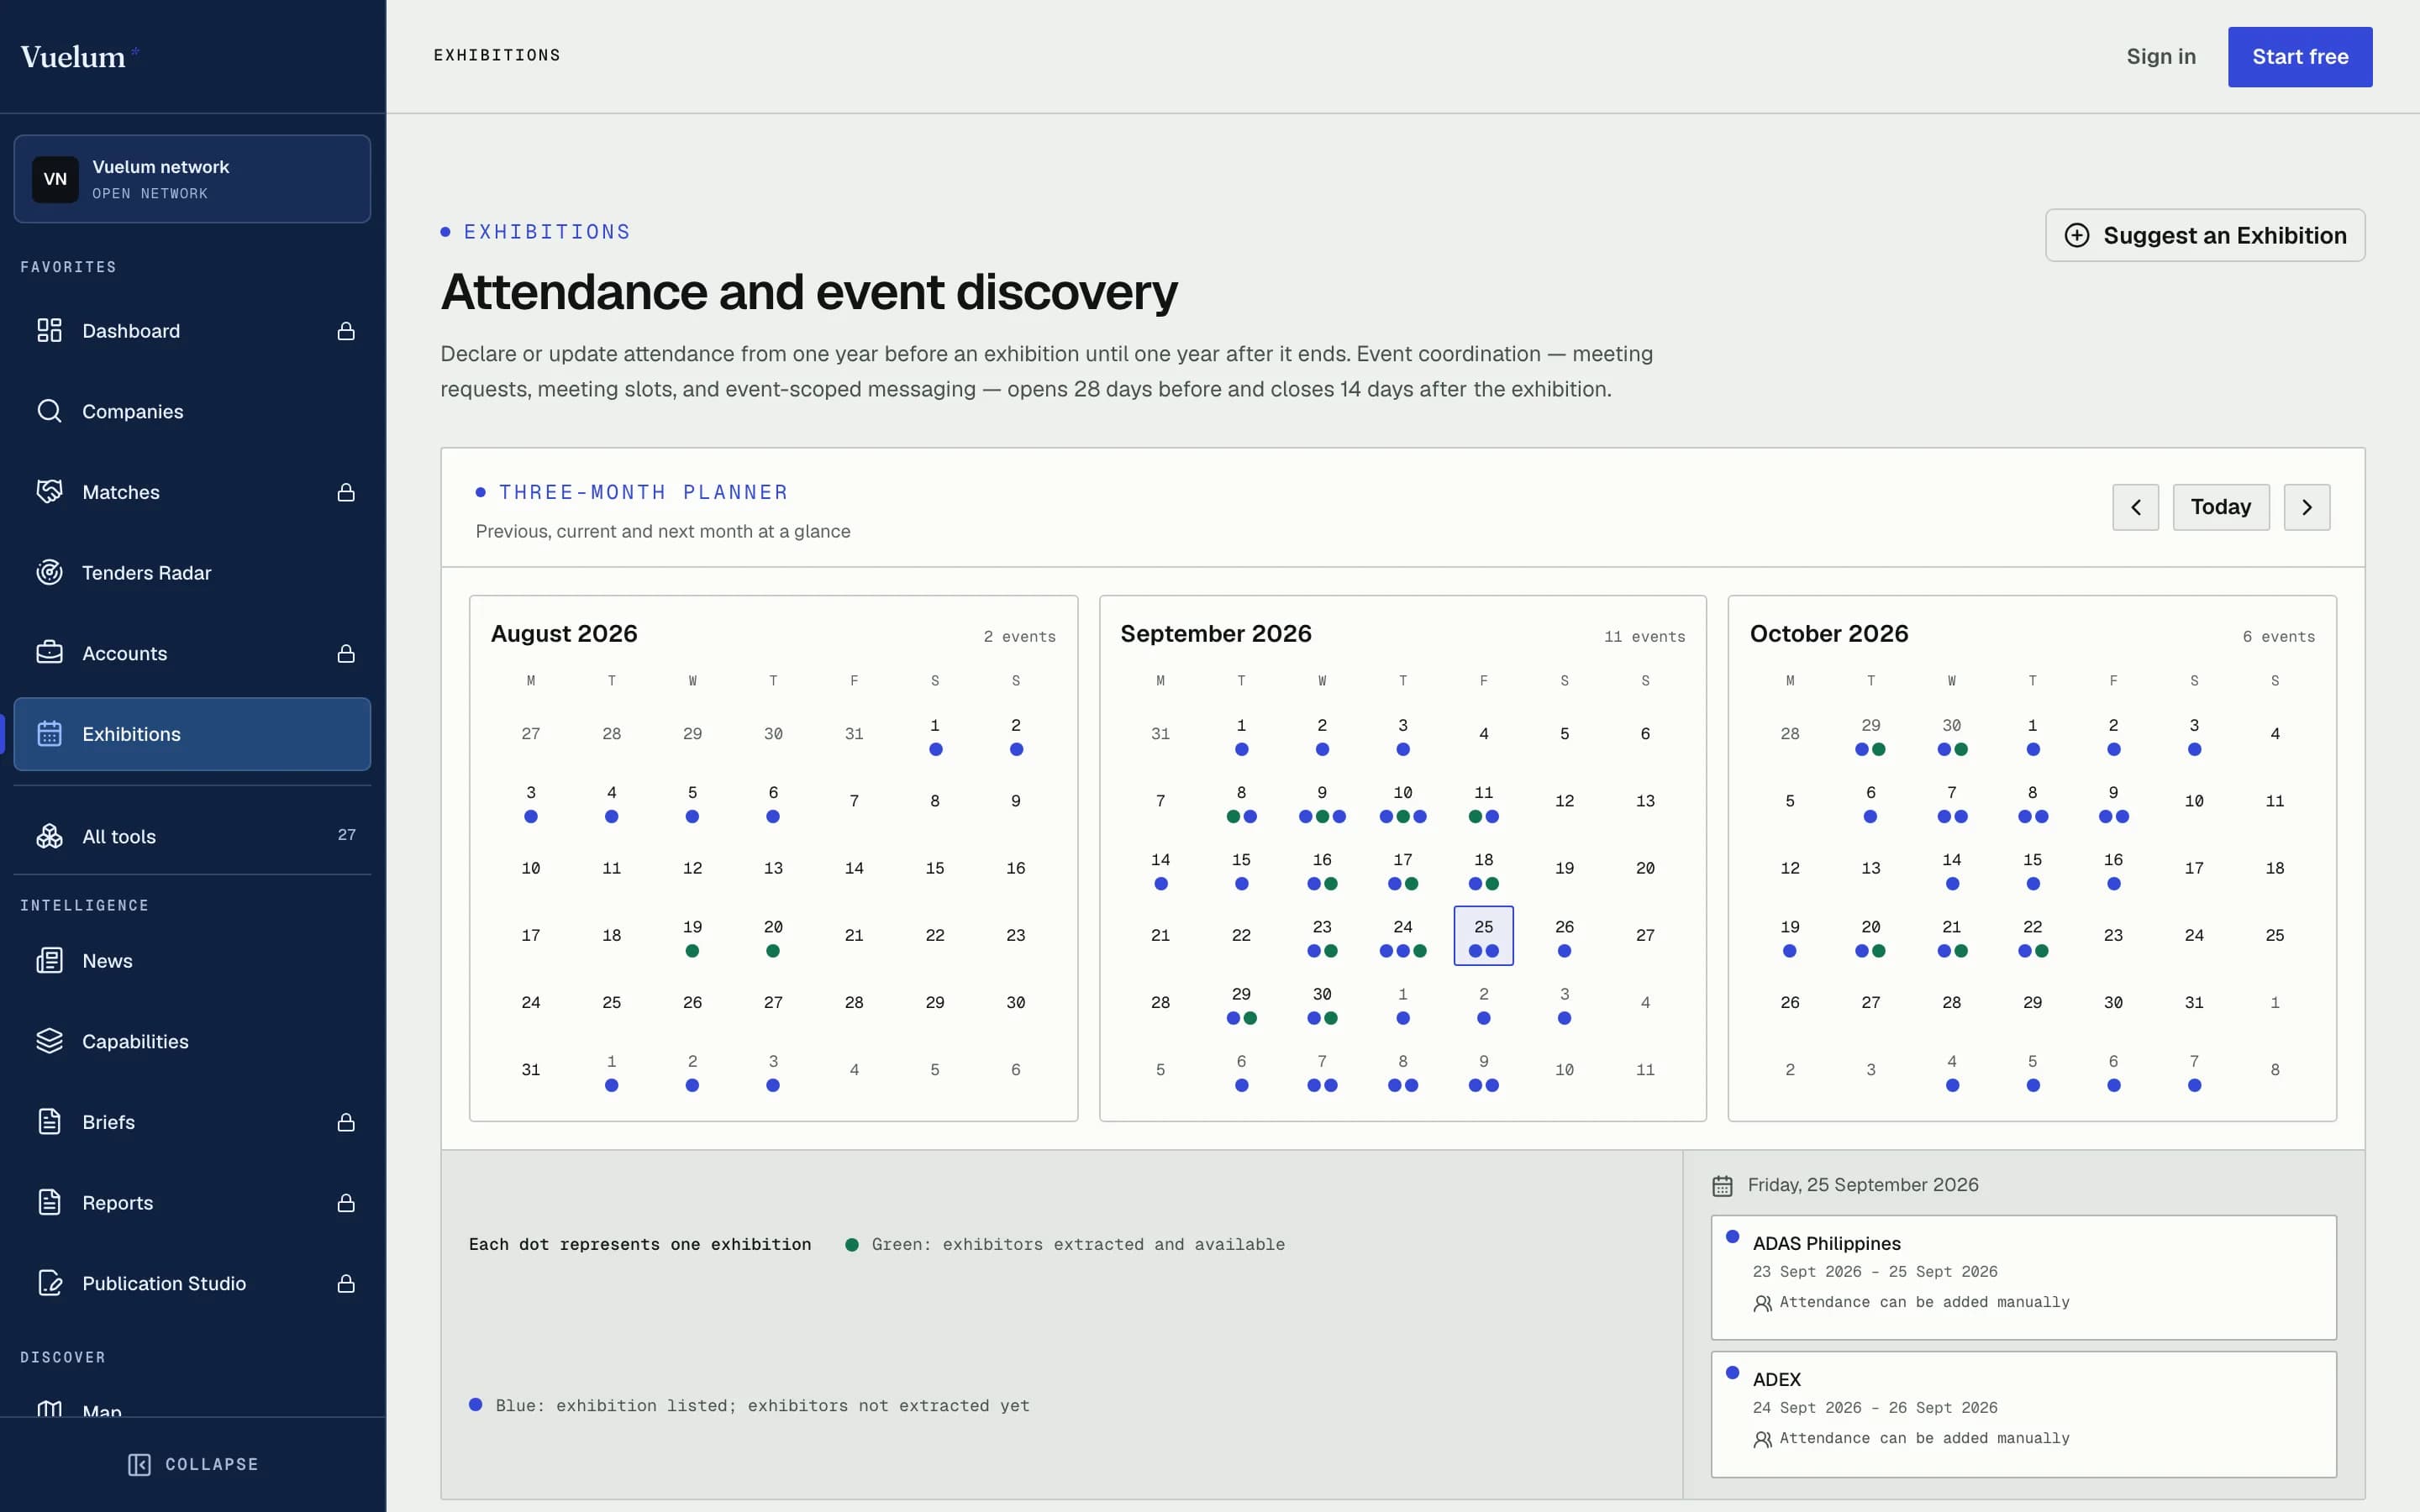The width and height of the screenshot is (2420, 1512).
Task: Select 20 August in the planner
Action: pyautogui.click(x=773, y=936)
